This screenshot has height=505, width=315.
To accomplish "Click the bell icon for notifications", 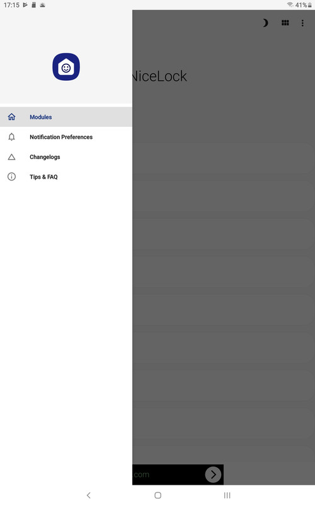I will (11, 137).
